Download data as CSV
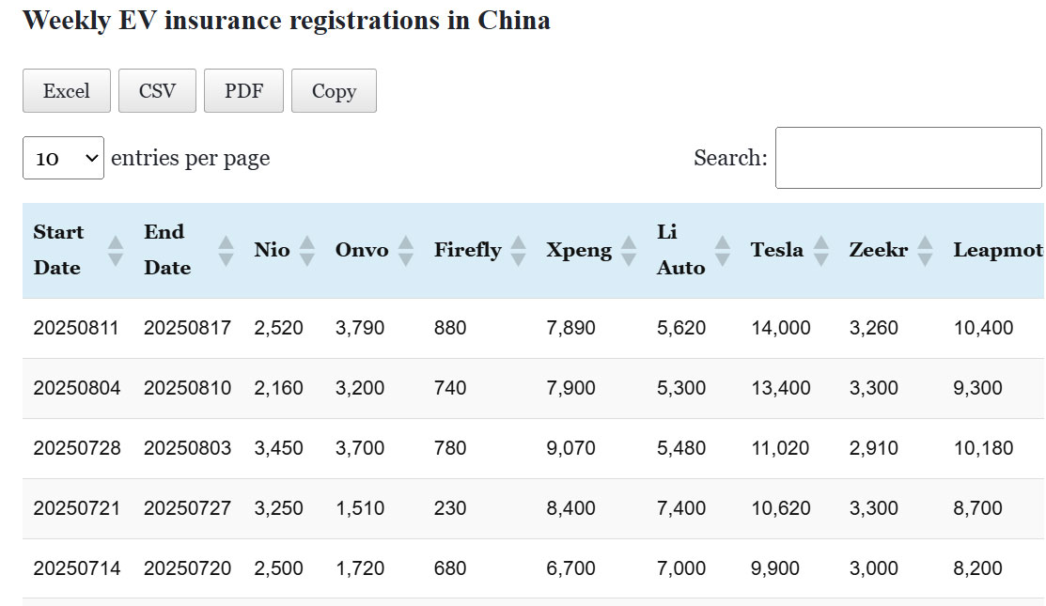This screenshot has width=1046, height=606. click(x=157, y=91)
